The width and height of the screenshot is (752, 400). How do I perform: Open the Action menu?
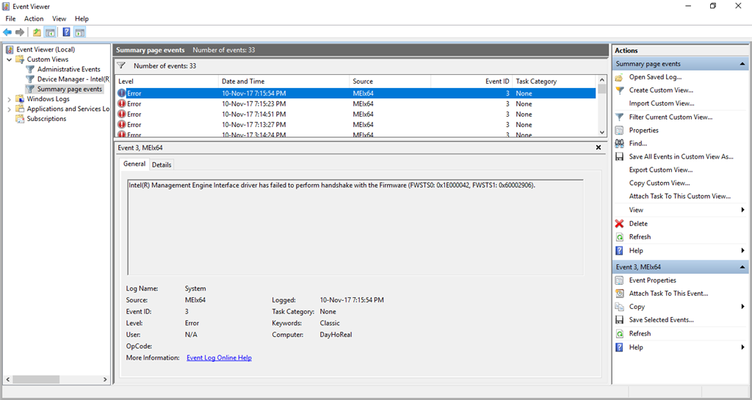tap(34, 18)
